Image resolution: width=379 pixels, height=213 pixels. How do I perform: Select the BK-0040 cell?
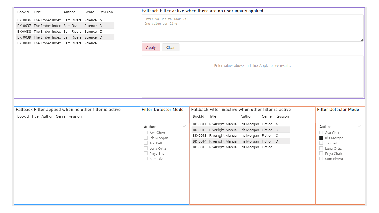[24, 43]
